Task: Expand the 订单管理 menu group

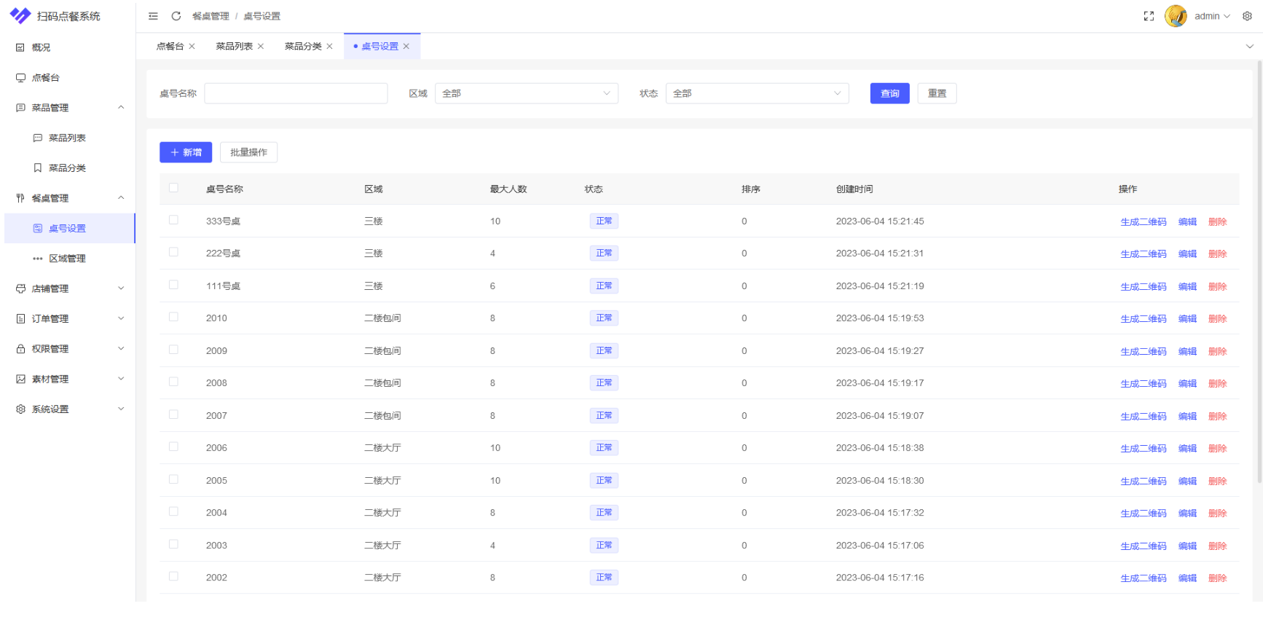Action: coord(121,318)
